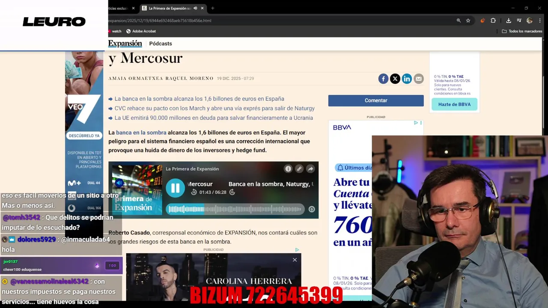Open watch bookmark
Screen dimensions: 548x308
point(115,31)
